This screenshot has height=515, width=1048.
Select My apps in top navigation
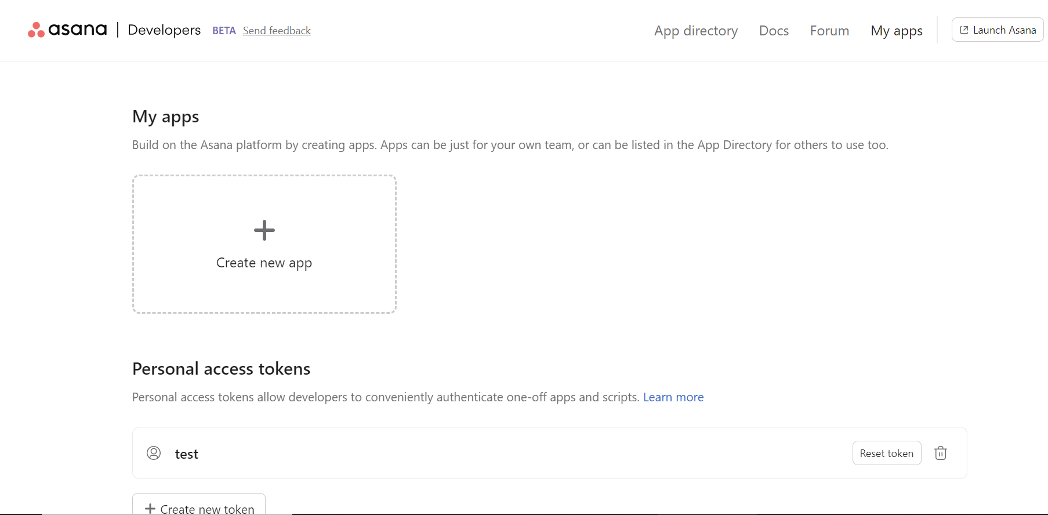pos(896,31)
